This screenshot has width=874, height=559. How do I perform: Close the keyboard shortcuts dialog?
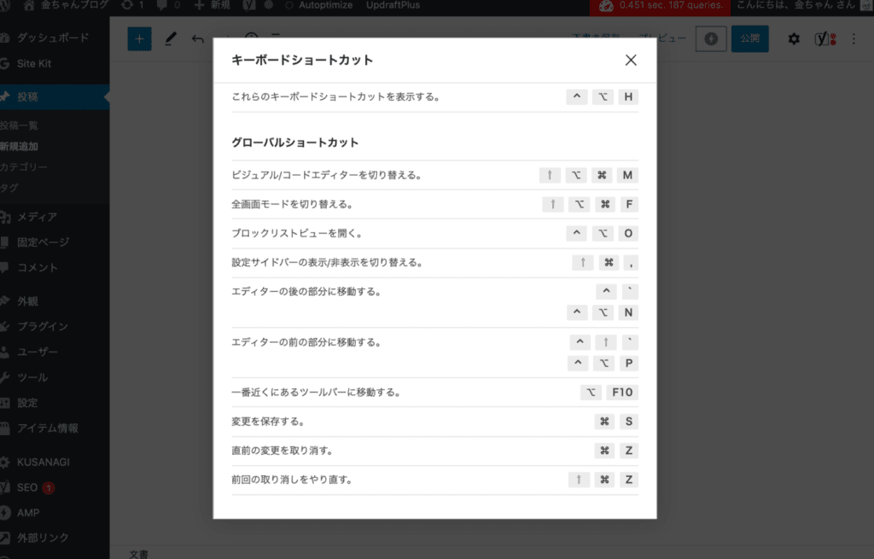pyautogui.click(x=631, y=61)
